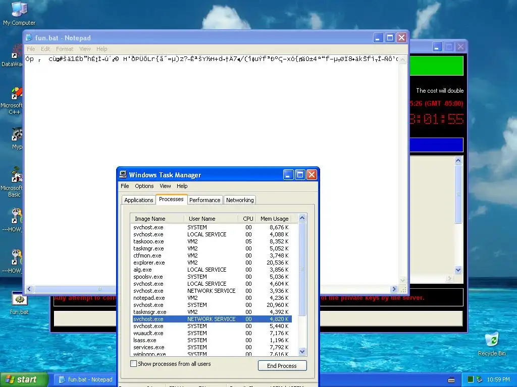Click the Notepad garbled text line

tap(212, 59)
